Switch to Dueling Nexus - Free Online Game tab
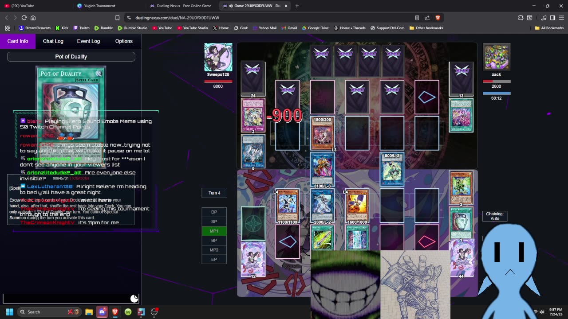Screen dimensions: 568x319 tap(182, 6)
